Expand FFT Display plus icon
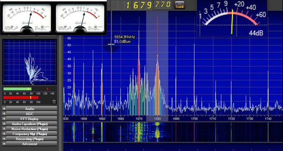Viewport: 283px width, 151px height. point(4,119)
